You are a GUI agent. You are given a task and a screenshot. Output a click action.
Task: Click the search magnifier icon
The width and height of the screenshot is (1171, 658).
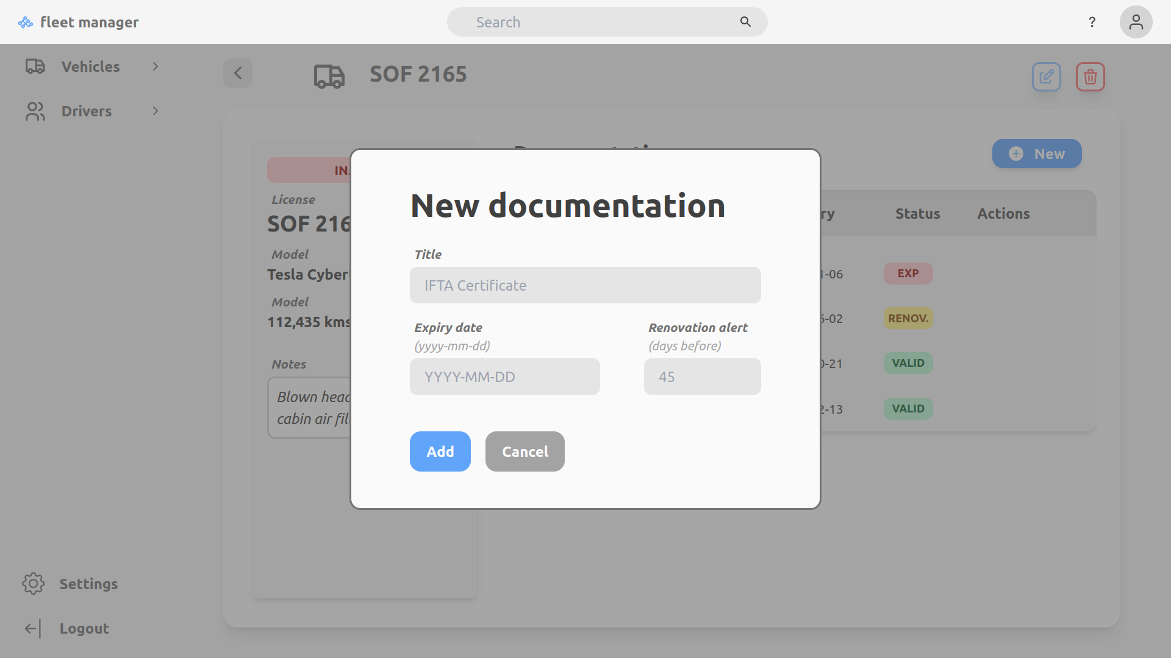(x=745, y=22)
